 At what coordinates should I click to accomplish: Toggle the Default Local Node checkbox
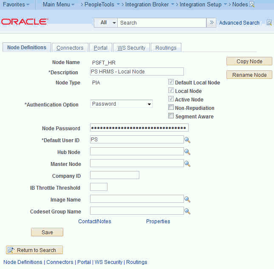tap(171, 82)
